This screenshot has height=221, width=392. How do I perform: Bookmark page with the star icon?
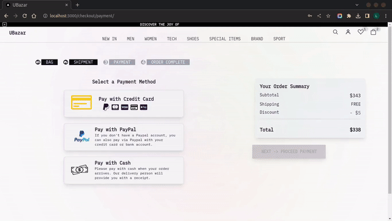(x=328, y=16)
